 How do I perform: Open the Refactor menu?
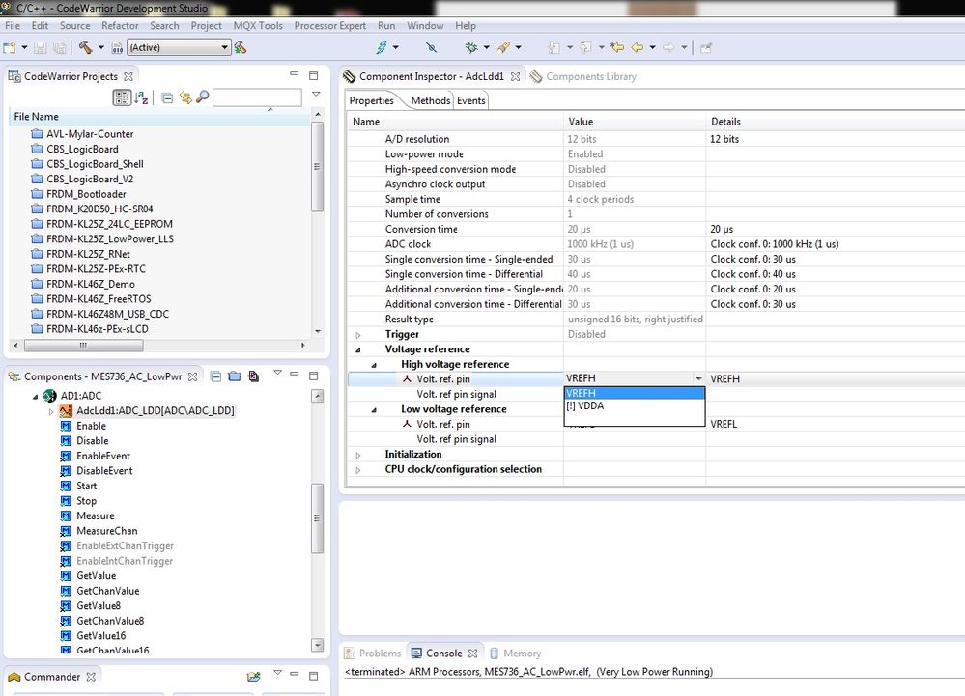click(120, 25)
